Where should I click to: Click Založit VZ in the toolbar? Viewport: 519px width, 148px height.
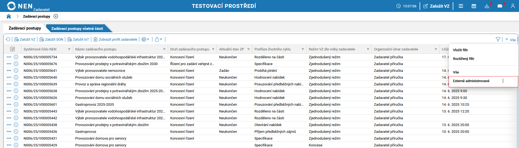click(x=25, y=39)
